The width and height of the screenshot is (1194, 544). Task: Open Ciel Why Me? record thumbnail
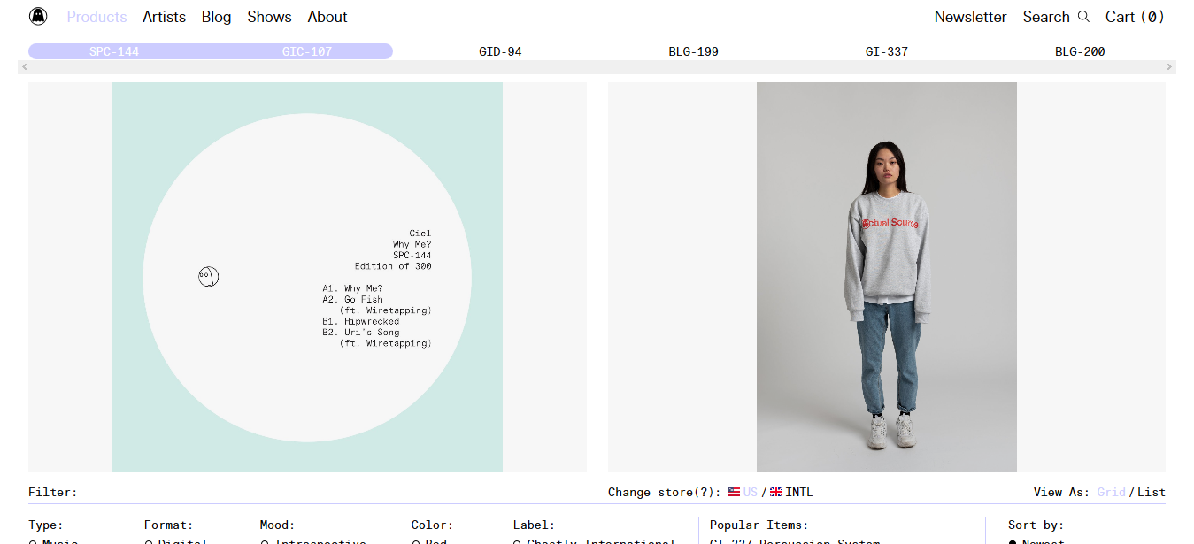click(x=307, y=277)
